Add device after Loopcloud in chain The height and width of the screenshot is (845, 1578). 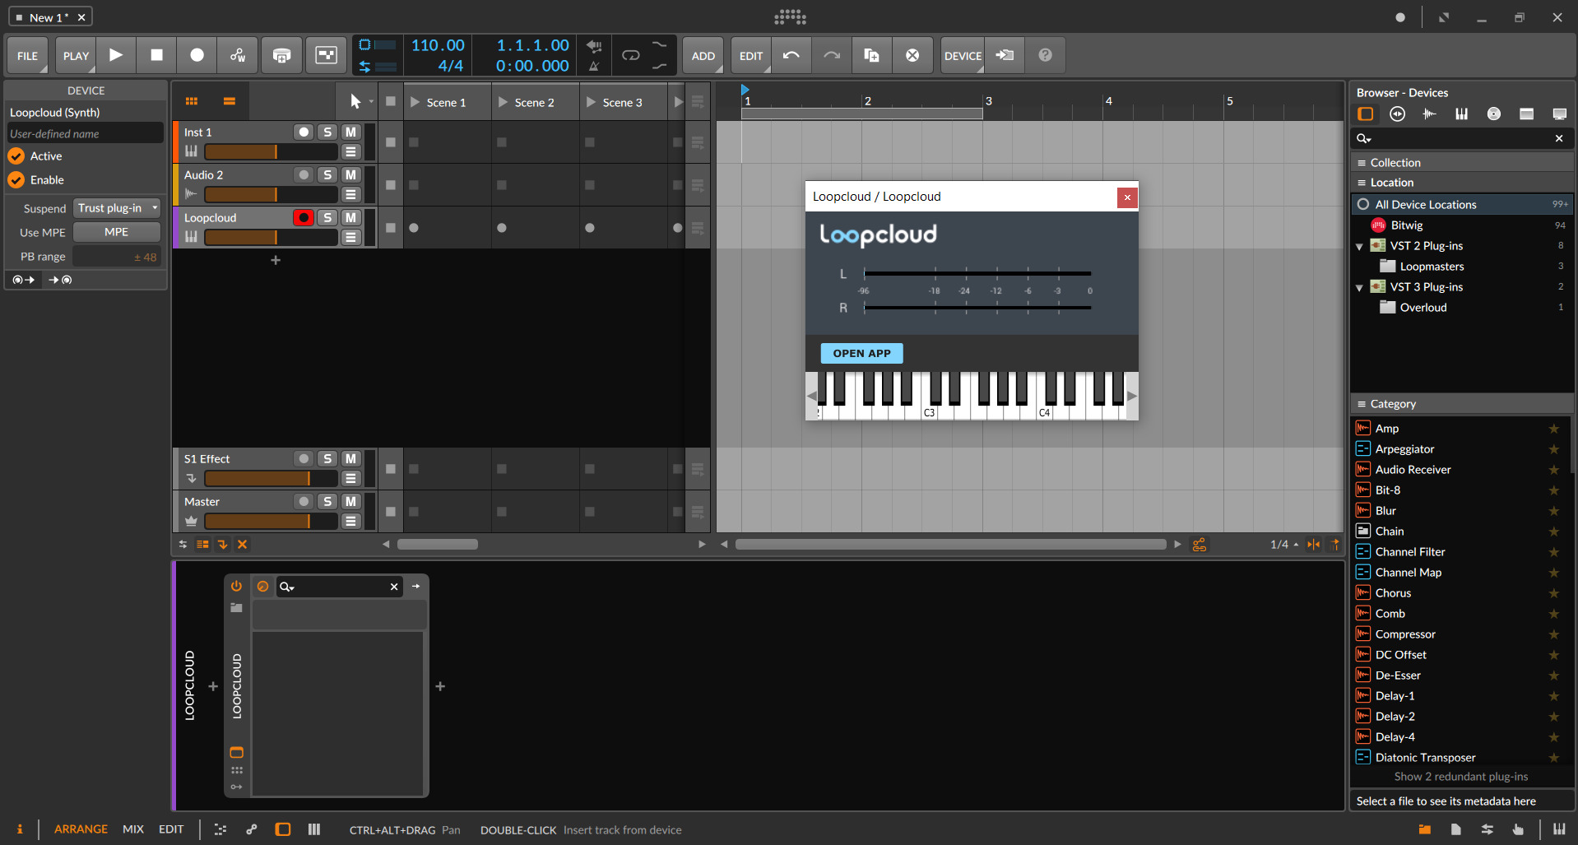(x=440, y=686)
